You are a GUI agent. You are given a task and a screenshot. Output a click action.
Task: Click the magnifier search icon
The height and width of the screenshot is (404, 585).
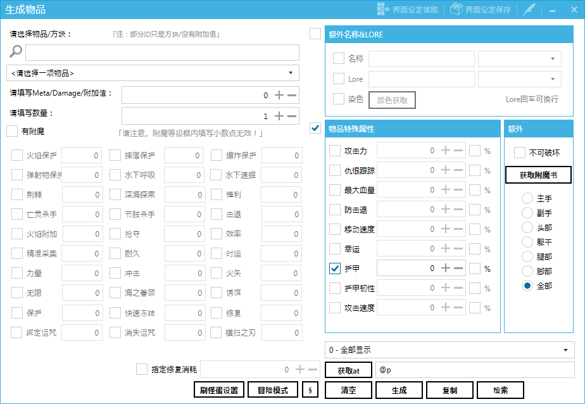pos(16,52)
